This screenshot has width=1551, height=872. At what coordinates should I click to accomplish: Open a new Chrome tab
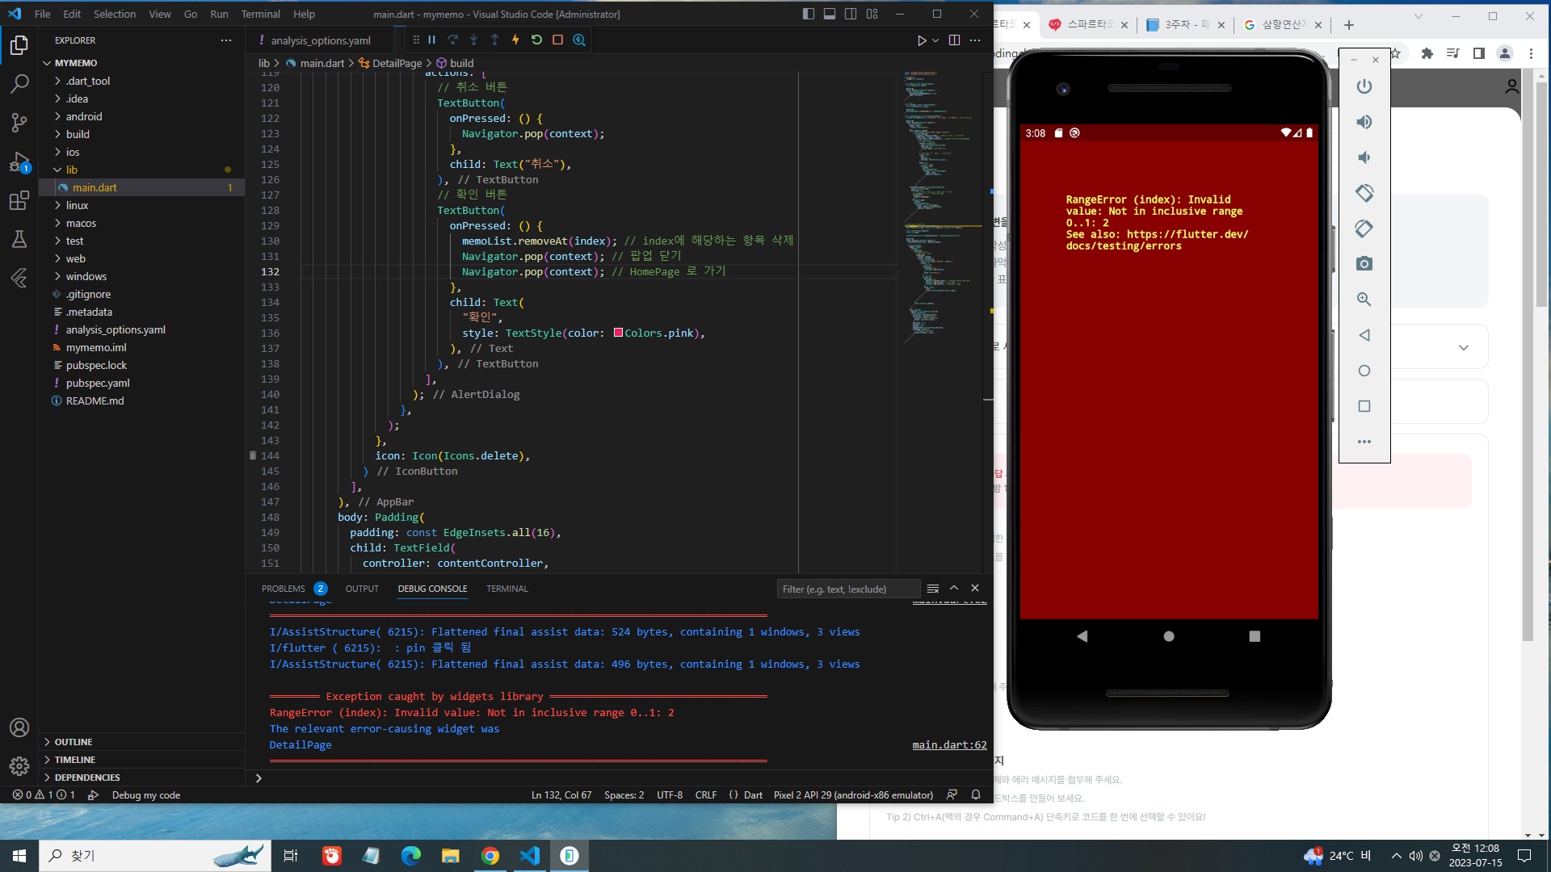point(1349,25)
